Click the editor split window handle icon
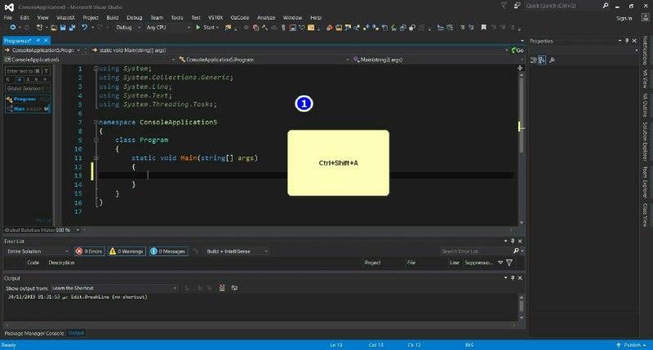Screen dimensions: 653x350 point(520,68)
